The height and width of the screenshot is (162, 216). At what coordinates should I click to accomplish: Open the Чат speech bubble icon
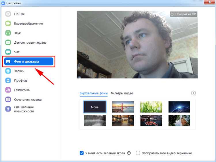click(x=8, y=52)
